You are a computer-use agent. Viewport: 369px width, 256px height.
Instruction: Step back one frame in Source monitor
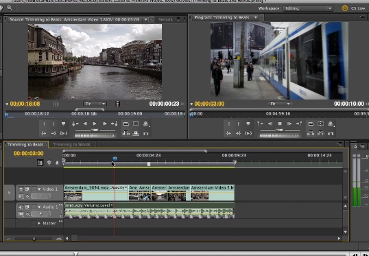[x=85, y=124]
